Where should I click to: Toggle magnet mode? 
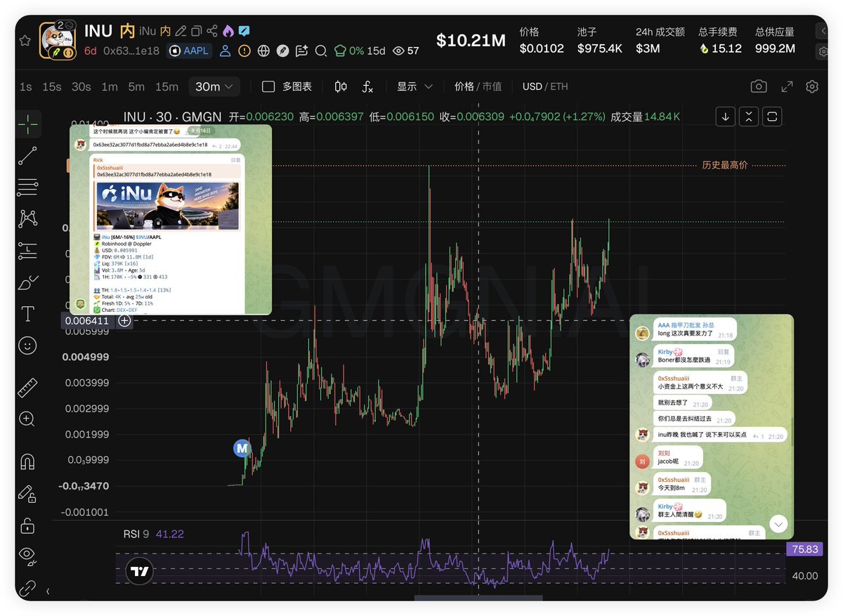pos(28,461)
